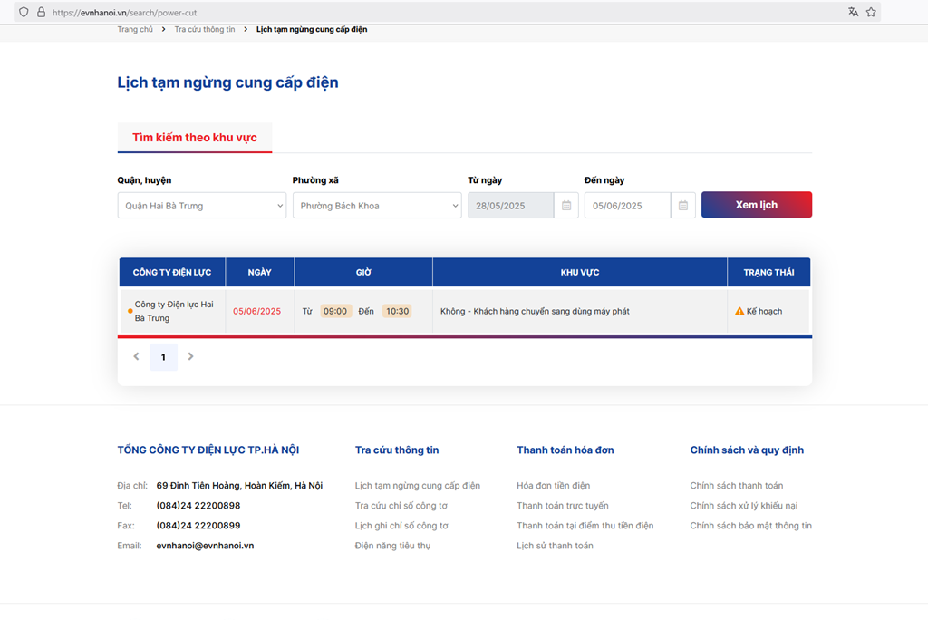Open the site security shield icon

(24, 13)
